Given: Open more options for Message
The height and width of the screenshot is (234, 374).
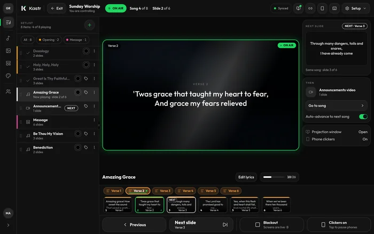Looking at the screenshot, I should click(94, 120).
